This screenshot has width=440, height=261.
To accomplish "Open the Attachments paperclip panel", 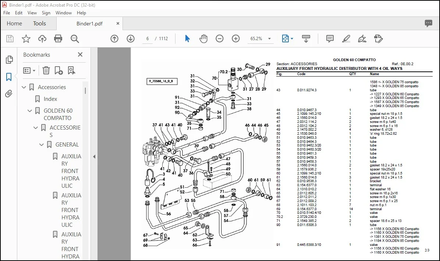I will [x=9, y=94].
